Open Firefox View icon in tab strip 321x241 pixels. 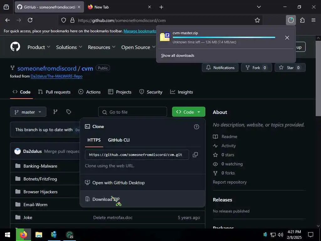(6, 7)
